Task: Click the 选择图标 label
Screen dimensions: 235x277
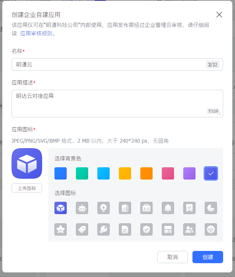Action: 65,193
